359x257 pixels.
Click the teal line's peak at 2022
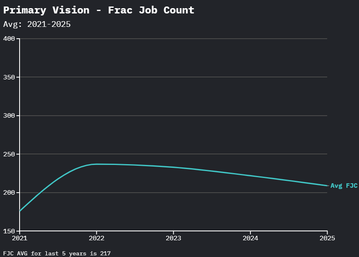click(96, 164)
